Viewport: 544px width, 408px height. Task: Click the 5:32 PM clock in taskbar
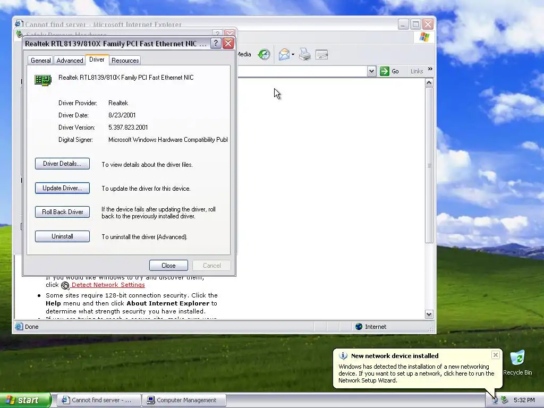click(524, 400)
